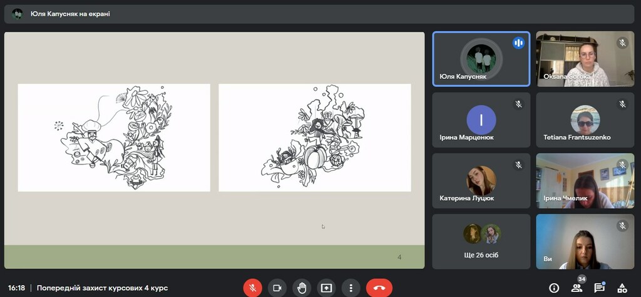Click the Катерина Луцюк profile photo avatar
Screen dimensions: 641x297
click(x=481, y=181)
